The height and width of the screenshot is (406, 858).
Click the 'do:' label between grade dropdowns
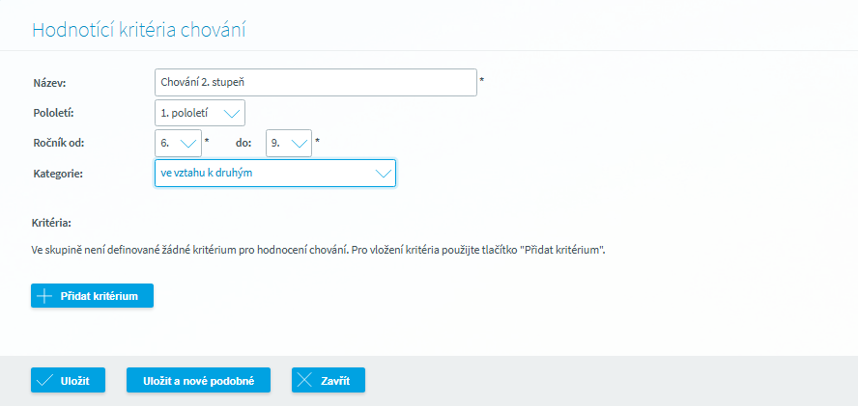coord(243,143)
